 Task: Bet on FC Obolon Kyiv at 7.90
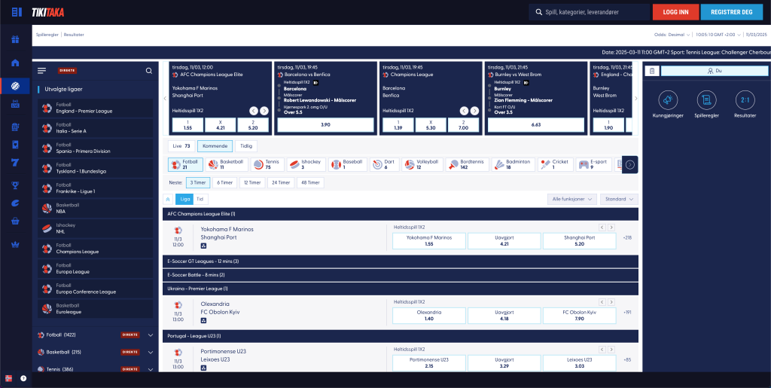(x=579, y=315)
